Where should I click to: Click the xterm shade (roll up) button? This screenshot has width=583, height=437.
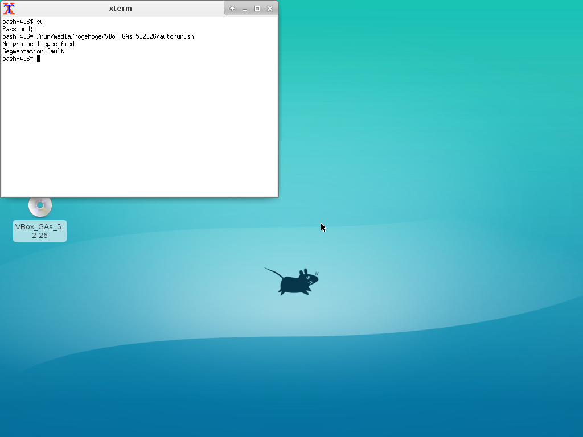click(x=232, y=9)
